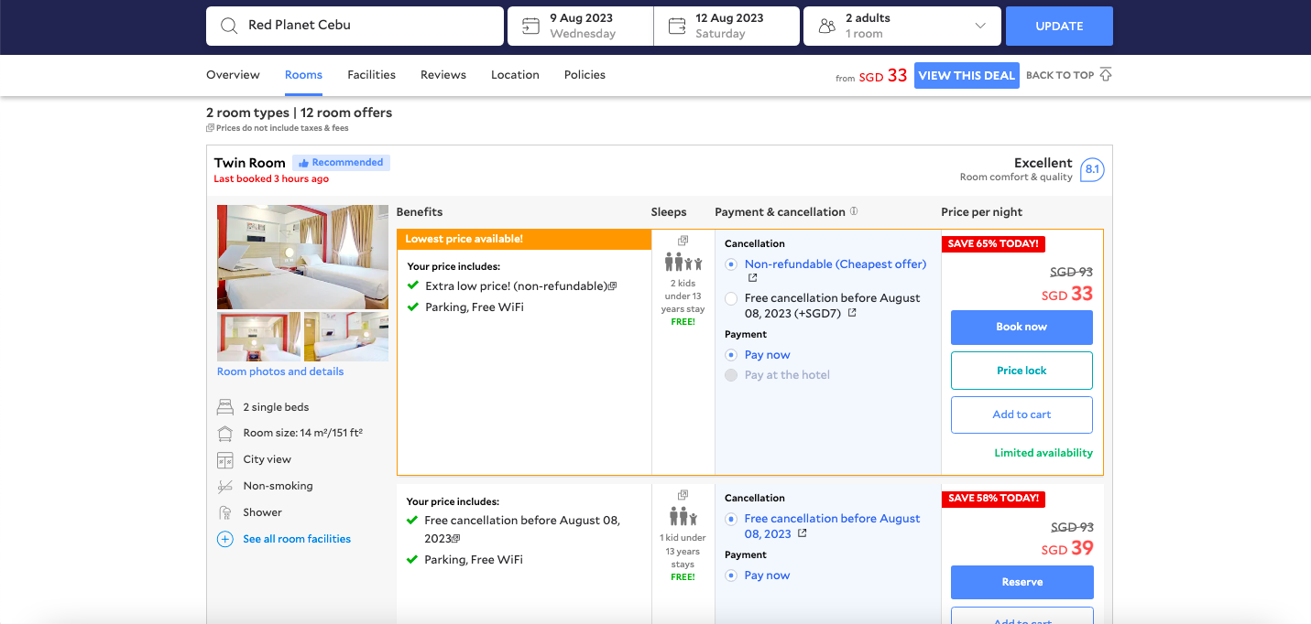Viewport: 1311px width, 624px height.
Task: Click Book now for SGD 33 offer
Action: [1021, 327]
